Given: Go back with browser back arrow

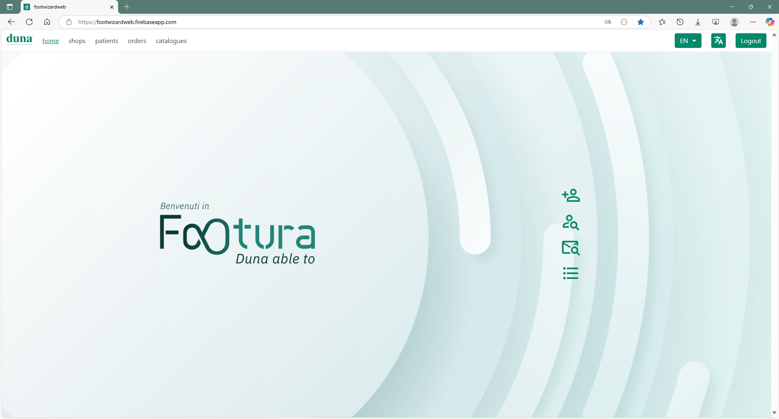Looking at the screenshot, I should click(11, 22).
